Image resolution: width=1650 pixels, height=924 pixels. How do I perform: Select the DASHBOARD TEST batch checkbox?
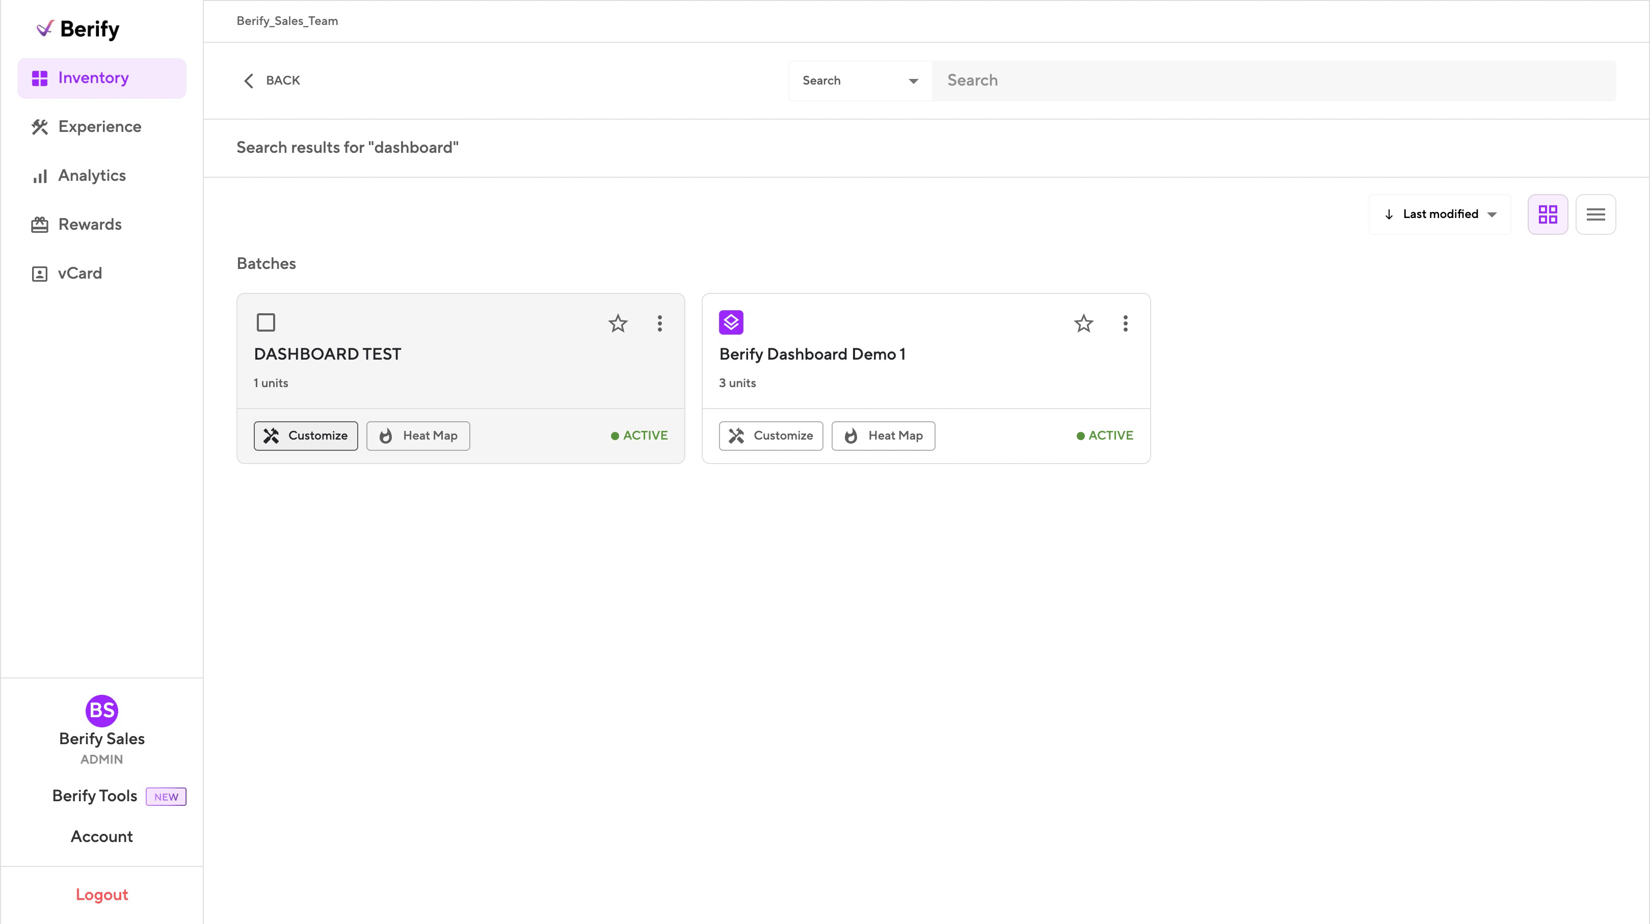[266, 322]
